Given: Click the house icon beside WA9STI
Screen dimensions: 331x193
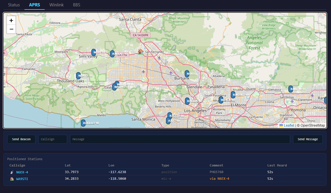Looking at the screenshot, I should (12, 179).
